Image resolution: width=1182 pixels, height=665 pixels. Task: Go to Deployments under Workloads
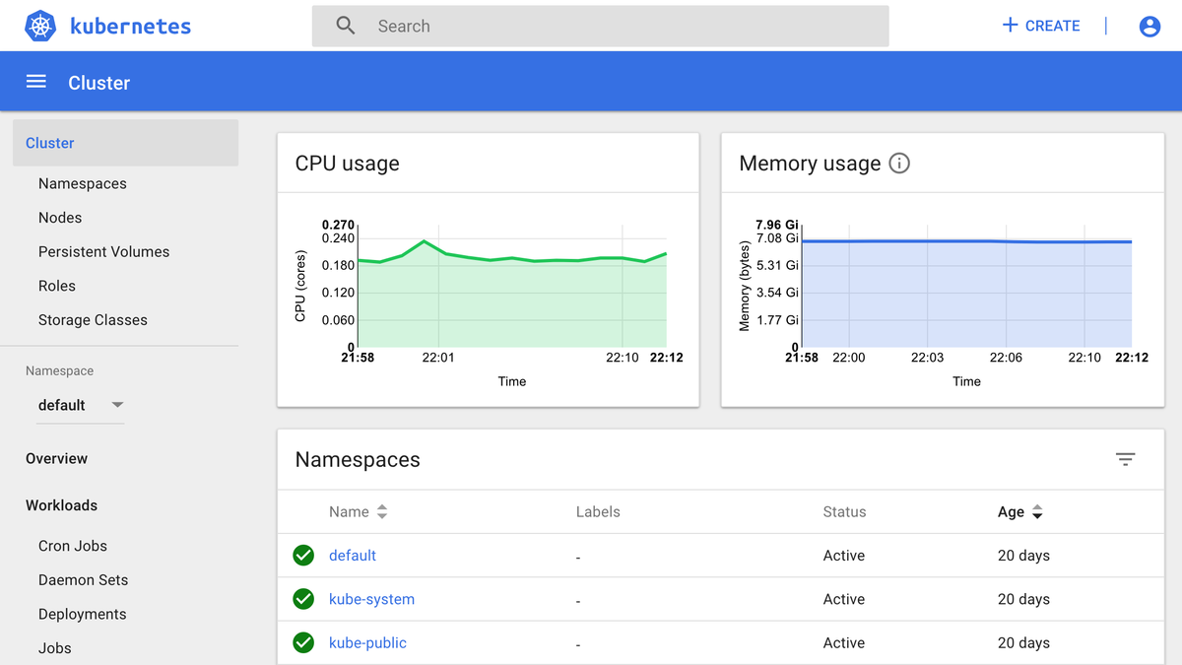click(83, 614)
